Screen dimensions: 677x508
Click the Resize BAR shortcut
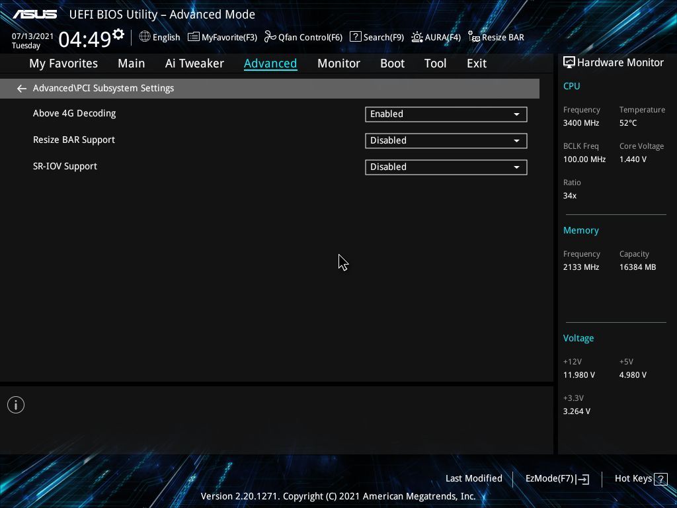click(x=496, y=37)
